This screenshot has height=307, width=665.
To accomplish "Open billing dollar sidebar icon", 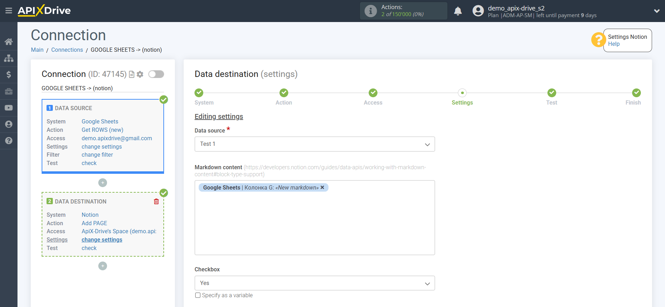I will (9, 74).
